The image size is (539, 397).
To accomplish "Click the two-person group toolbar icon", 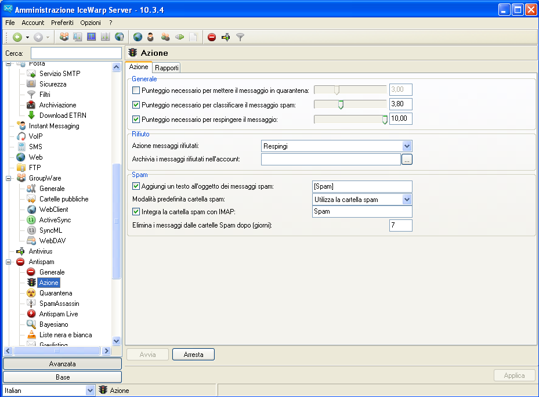I will pyautogui.click(x=165, y=37).
